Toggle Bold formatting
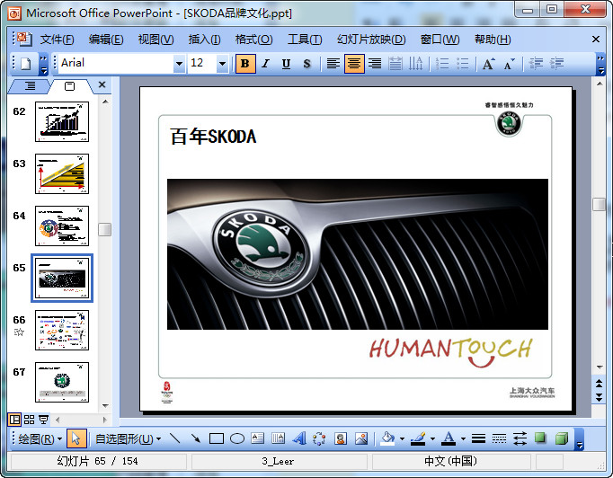 (x=245, y=64)
